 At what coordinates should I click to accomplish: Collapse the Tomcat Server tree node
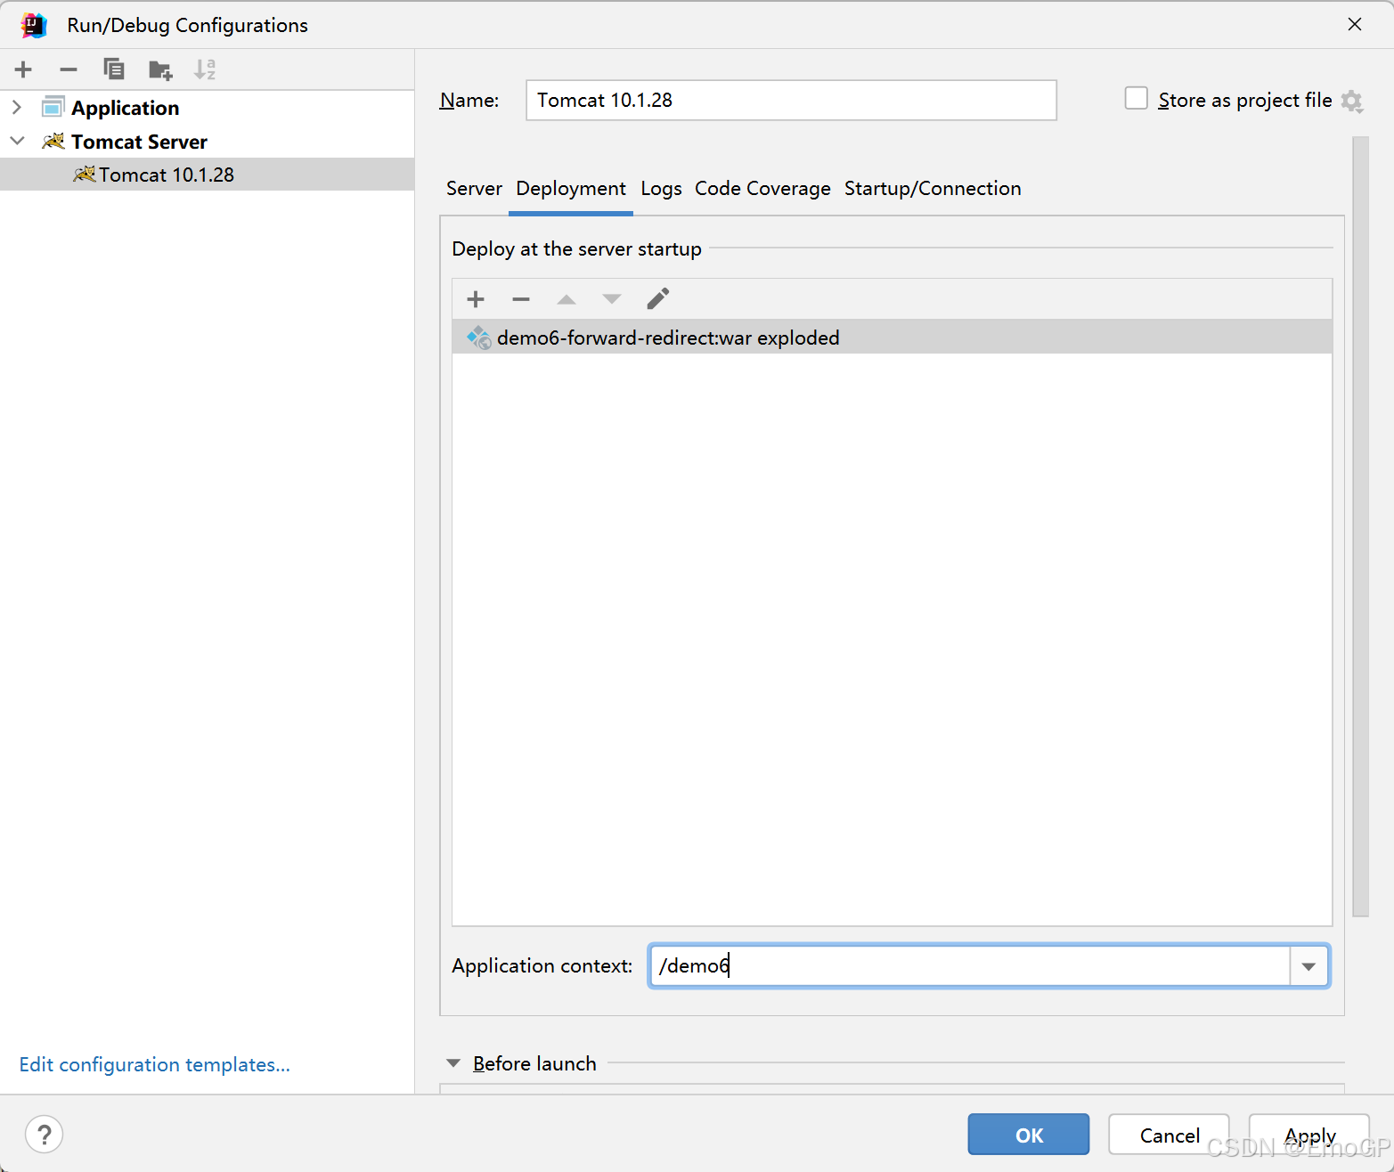[x=17, y=141]
